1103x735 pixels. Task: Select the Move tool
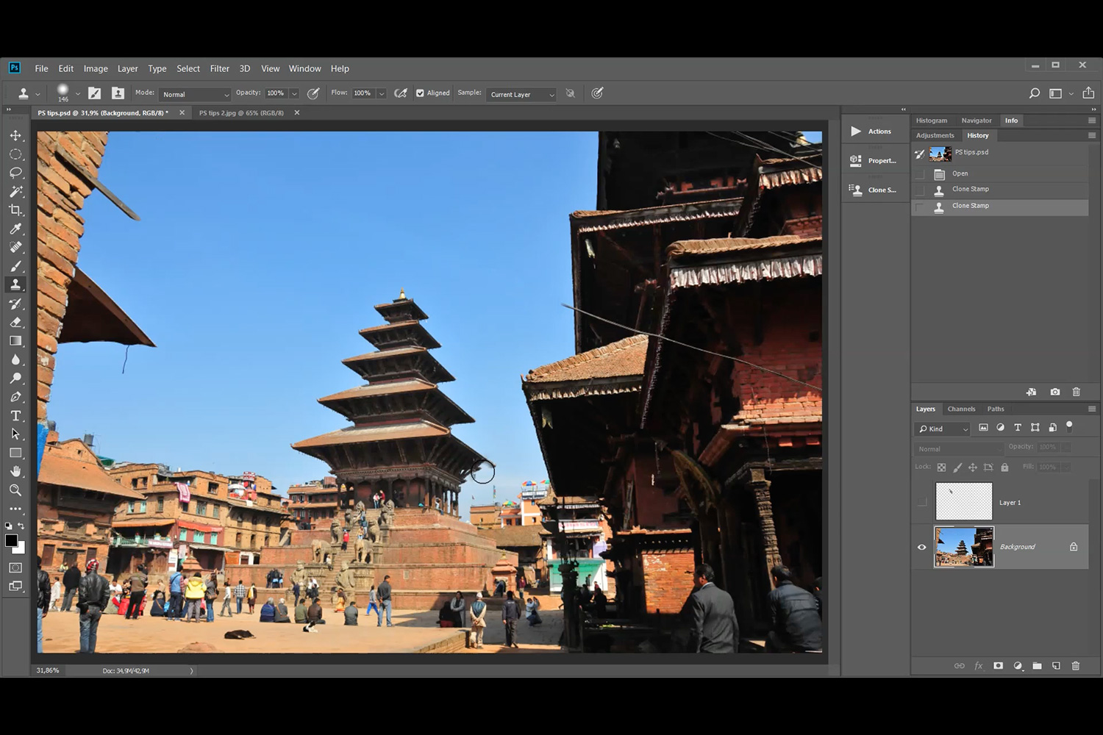point(15,135)
